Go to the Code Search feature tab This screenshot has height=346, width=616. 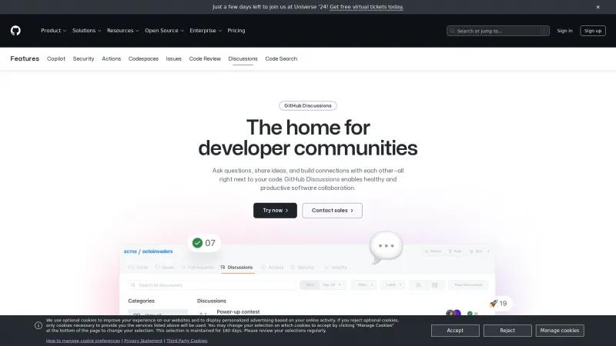coord(281,59)
